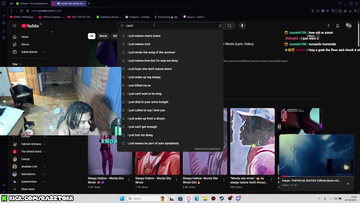
Task: Run search with the magnifier button
Action: (x=229, y=26)
